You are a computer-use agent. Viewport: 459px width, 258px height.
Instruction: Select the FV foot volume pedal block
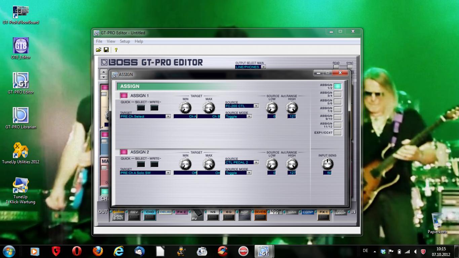(x=197, y=215)
